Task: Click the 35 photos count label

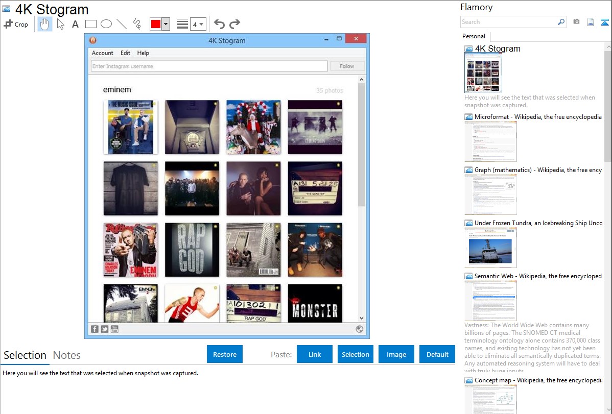Action: pyautogui.click(x=329, y=90)
